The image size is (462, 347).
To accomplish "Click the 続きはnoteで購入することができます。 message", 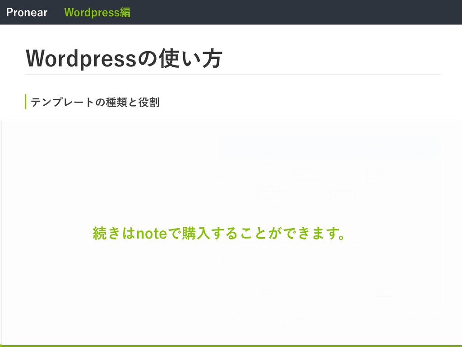I will coord(219,233).
